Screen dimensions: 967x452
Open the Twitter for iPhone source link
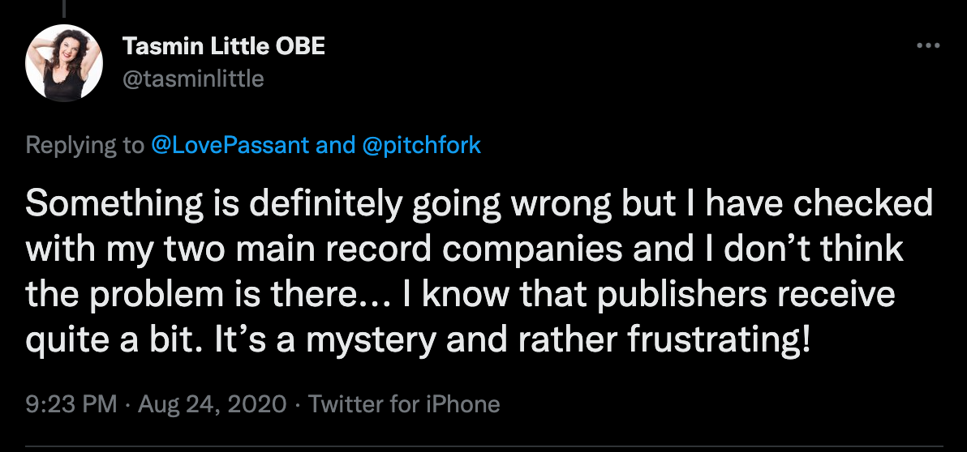coord(404,404)
